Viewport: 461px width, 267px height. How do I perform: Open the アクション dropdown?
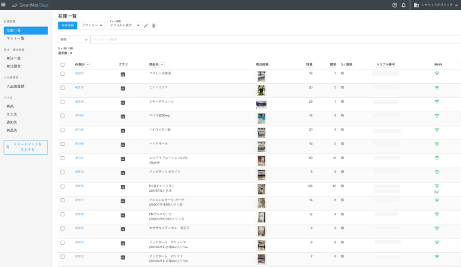coord(92,26)
